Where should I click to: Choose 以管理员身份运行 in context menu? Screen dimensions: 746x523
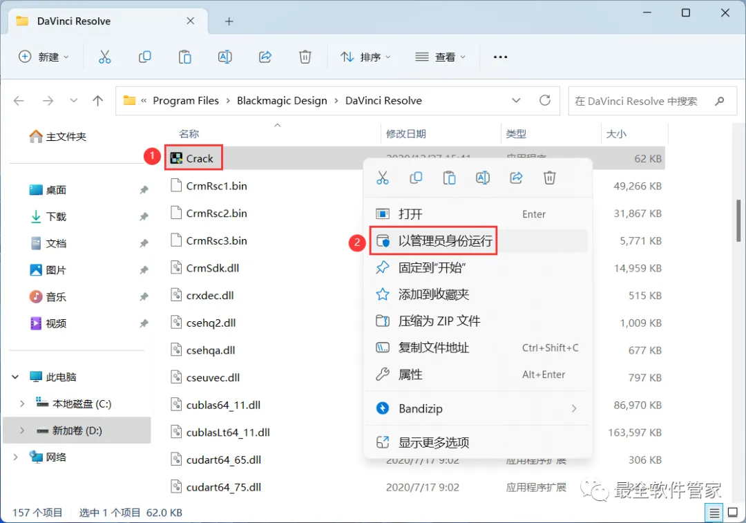478,241
